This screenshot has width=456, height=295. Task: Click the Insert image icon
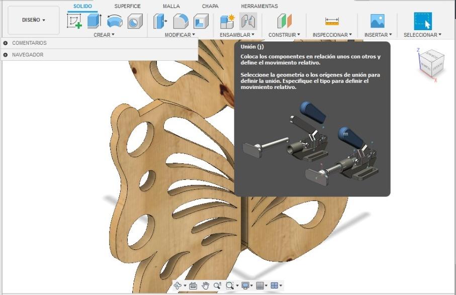(378, 21)
